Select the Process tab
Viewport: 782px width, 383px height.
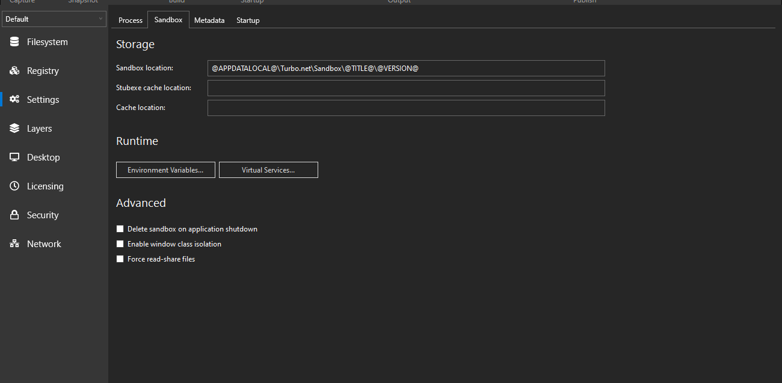point(130,20)
